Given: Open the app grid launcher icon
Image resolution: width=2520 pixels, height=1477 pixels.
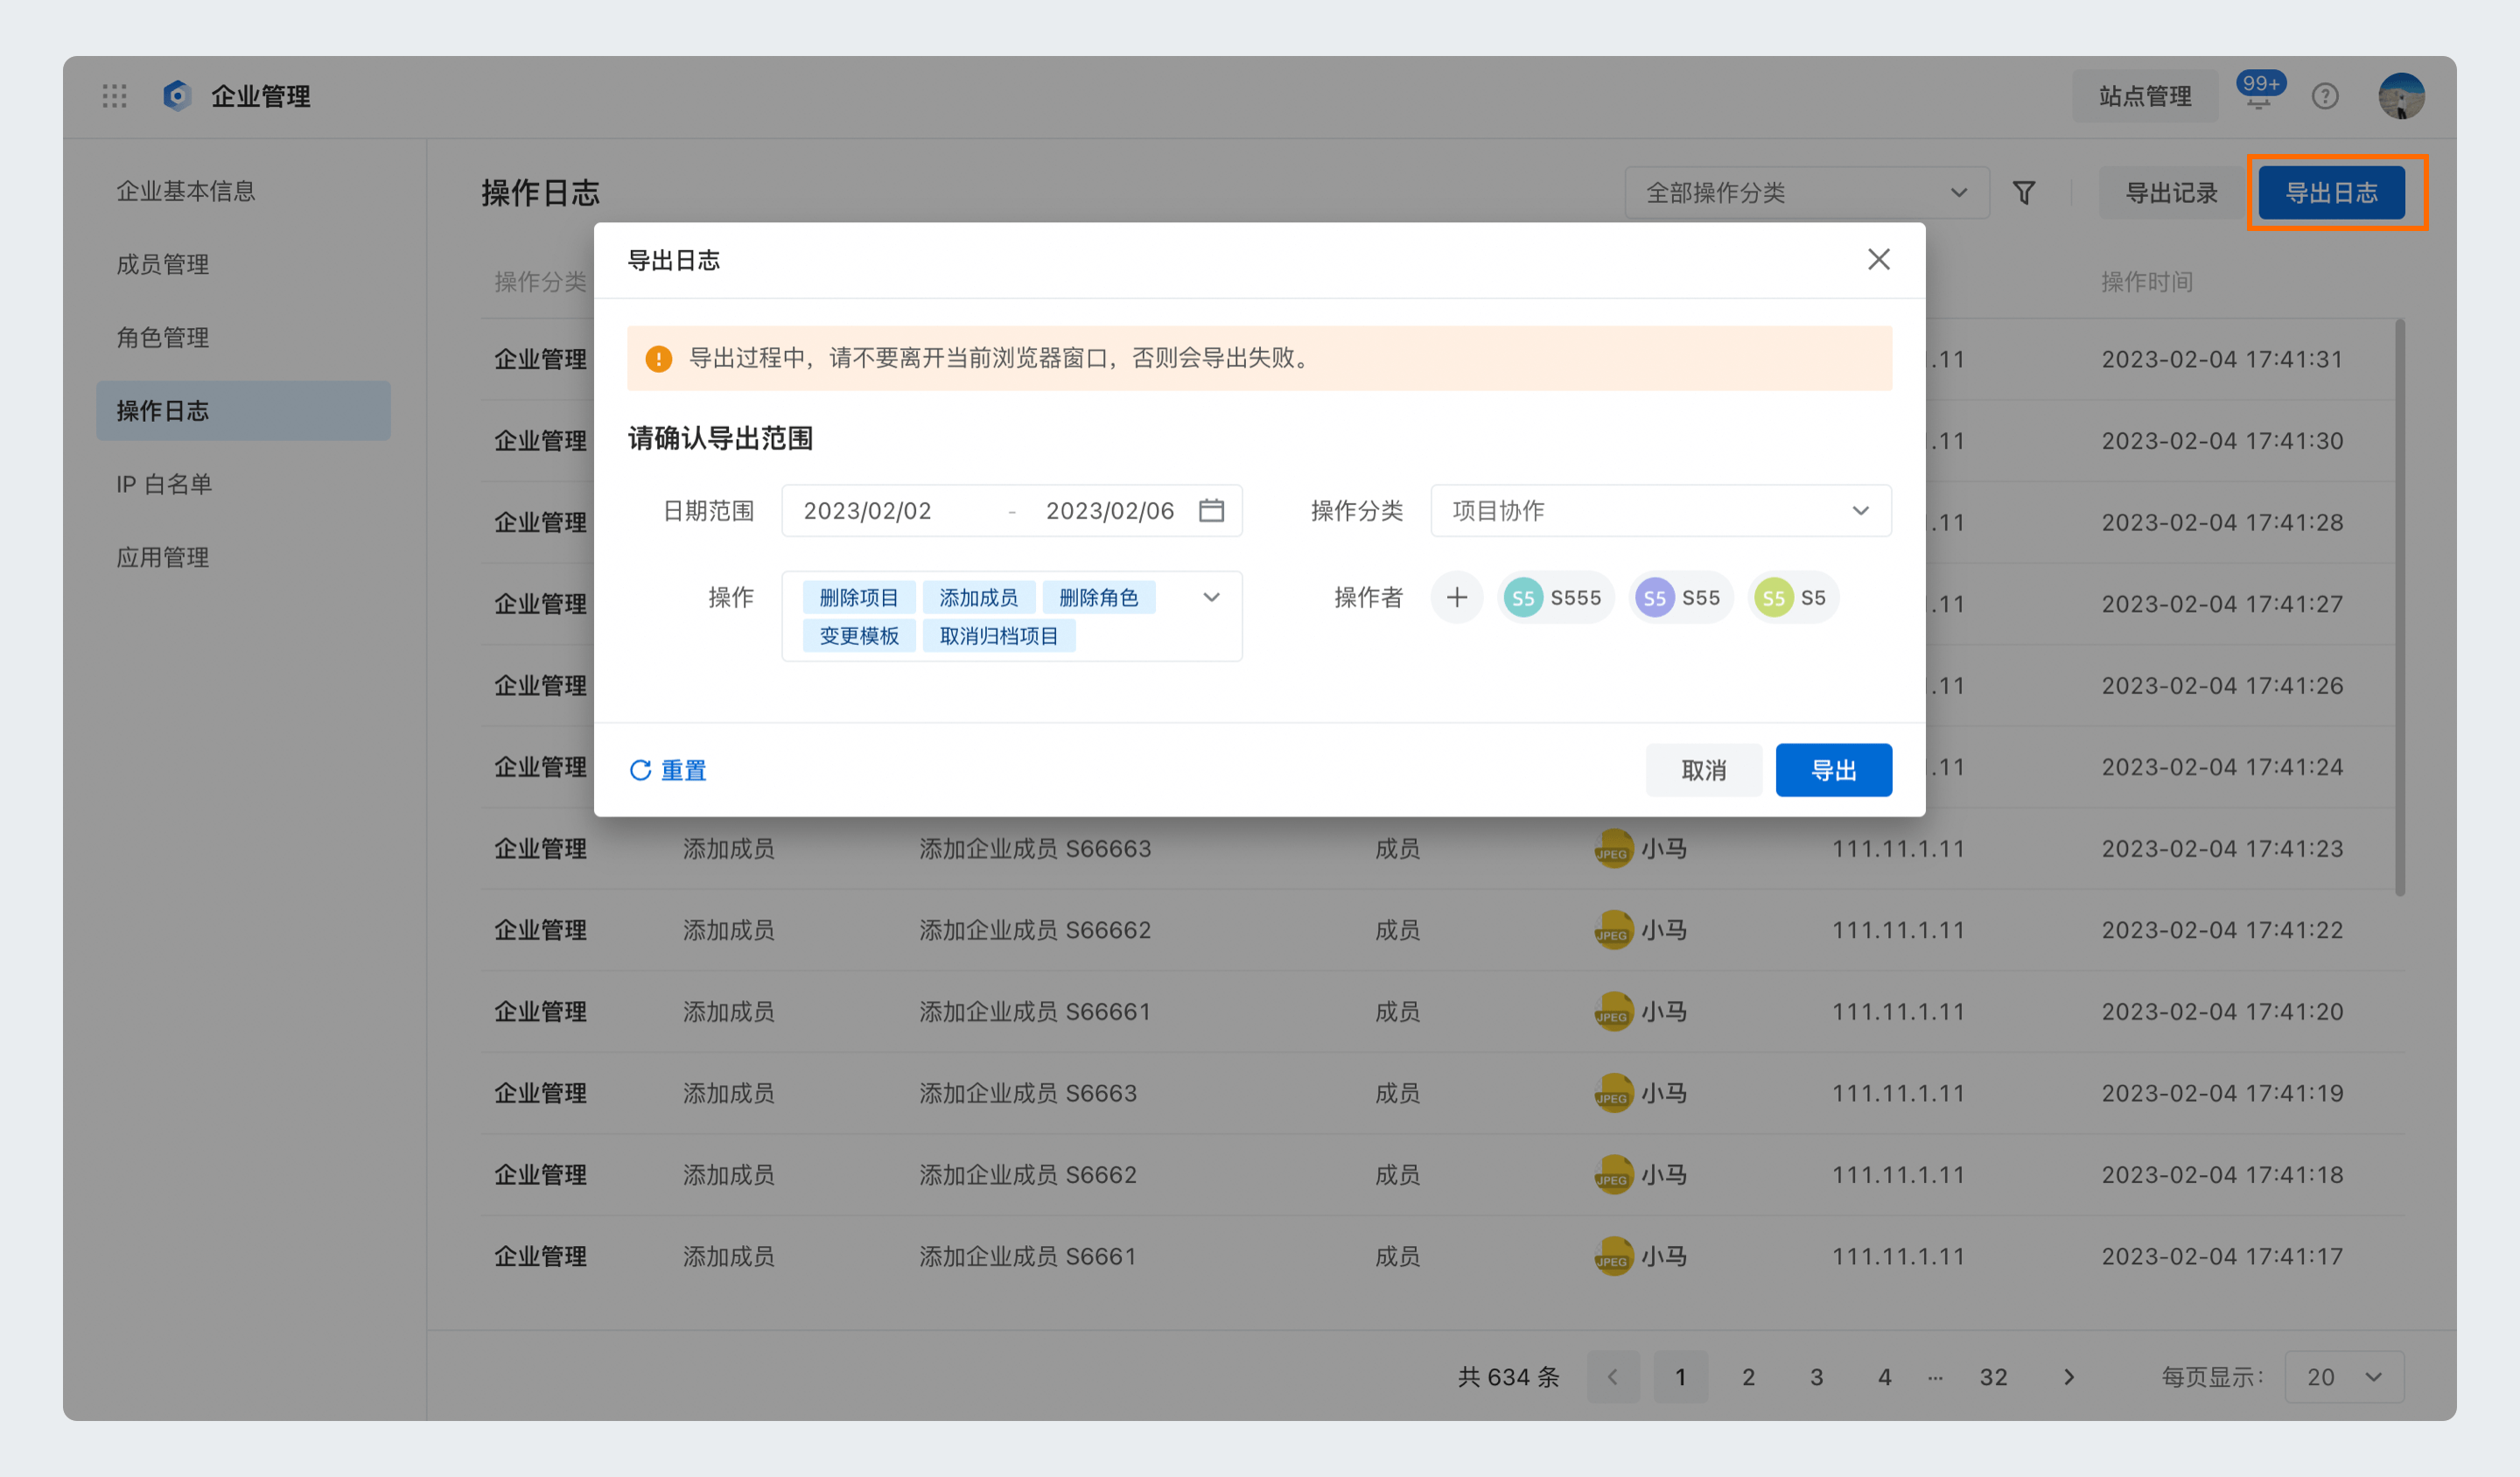Looking at the screenshot, I should (x=114, y=96).
